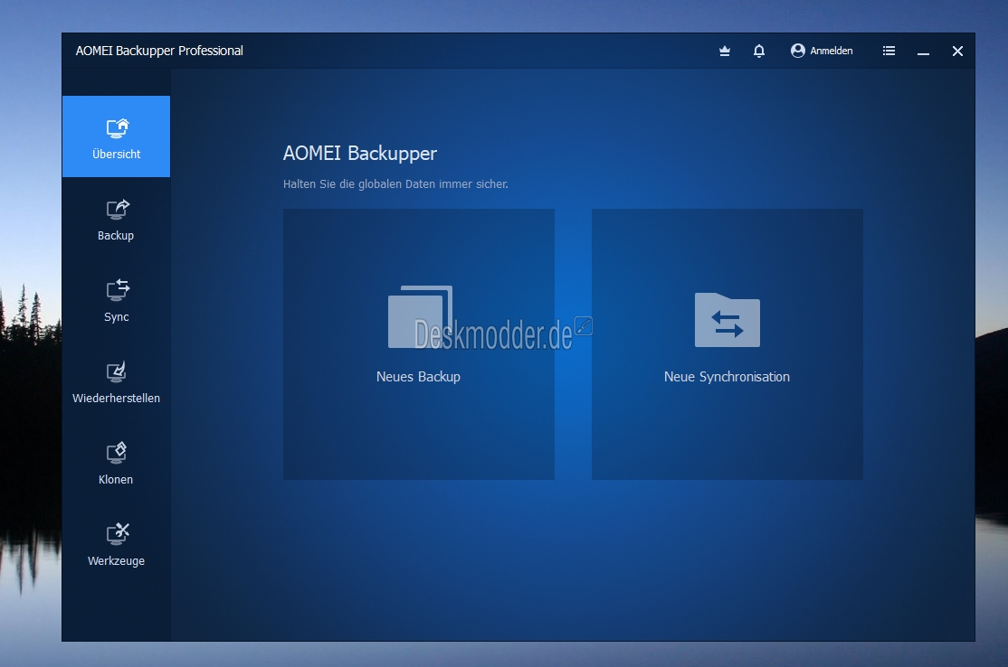Go to Wiederherstellen (restore) section
This screenshot has height=667, width=1008.
(x=117, y=381)
